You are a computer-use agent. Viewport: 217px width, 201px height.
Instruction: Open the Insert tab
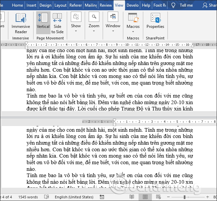click(x=32, y=5)
